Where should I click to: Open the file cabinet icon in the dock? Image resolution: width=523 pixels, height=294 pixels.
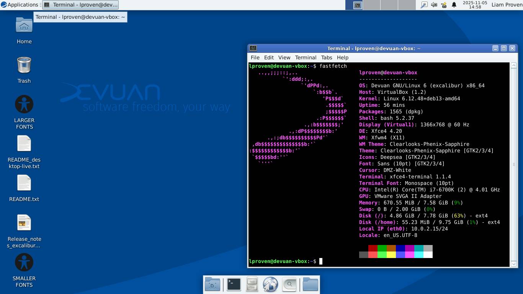click(x=252, y=284)
